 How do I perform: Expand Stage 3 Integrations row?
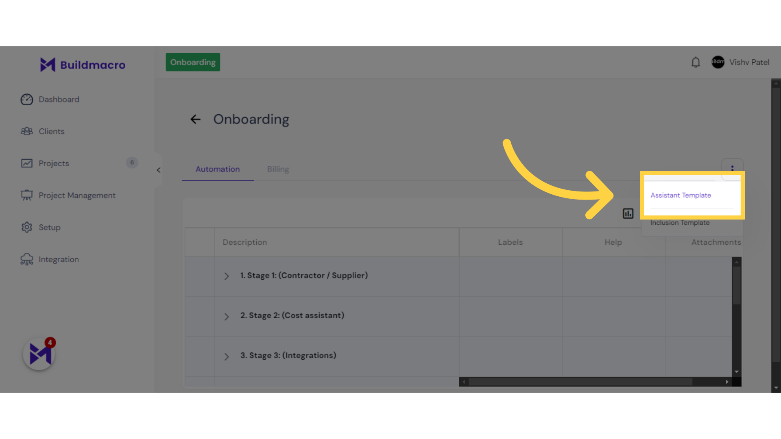click(226, 355)
